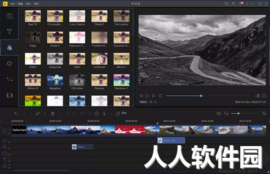Open the File menu in the title bar
The image size is (270, 174).
[13, 4]
